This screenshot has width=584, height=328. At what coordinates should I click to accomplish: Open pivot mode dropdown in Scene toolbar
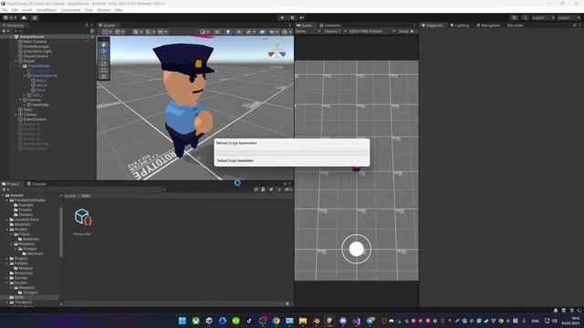click(x=107, y=32)
